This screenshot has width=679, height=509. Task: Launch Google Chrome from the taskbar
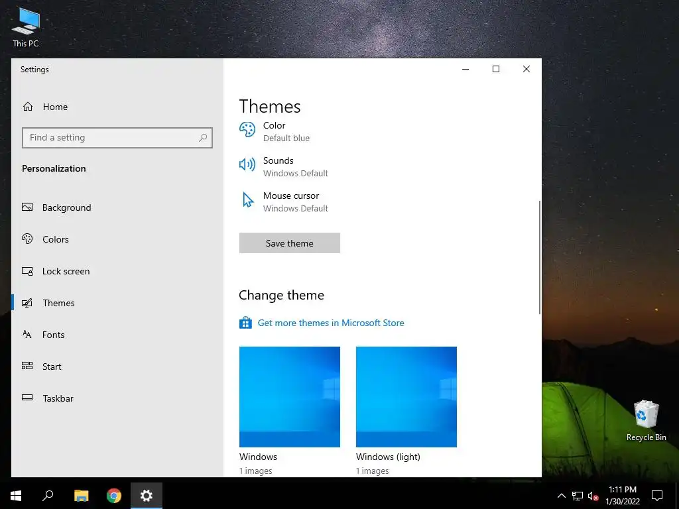(x=114, y=496)
